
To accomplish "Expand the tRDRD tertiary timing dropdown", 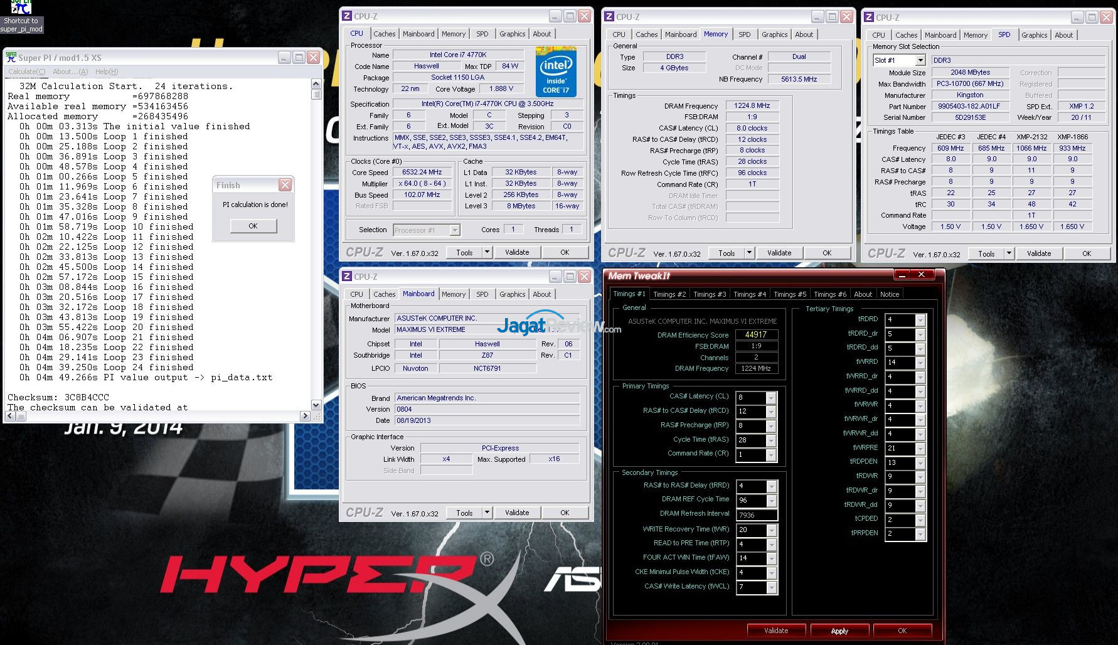I will point(920,320).
